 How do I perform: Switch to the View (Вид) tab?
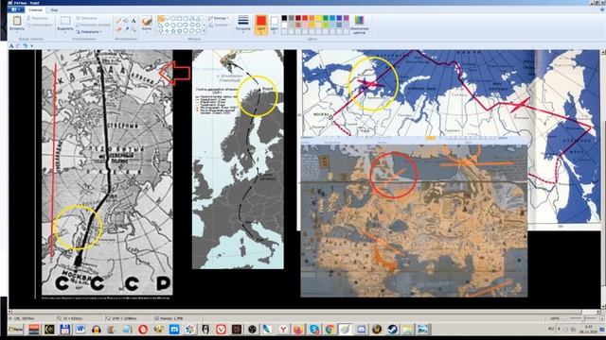[x=55, y=9]
